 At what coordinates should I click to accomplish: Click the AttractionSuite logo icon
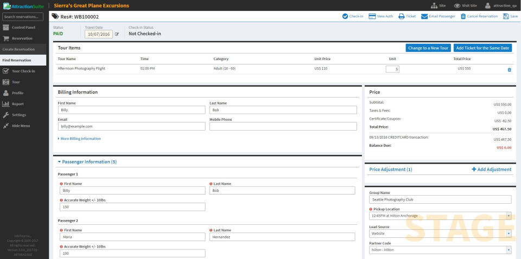pos(7,5)
